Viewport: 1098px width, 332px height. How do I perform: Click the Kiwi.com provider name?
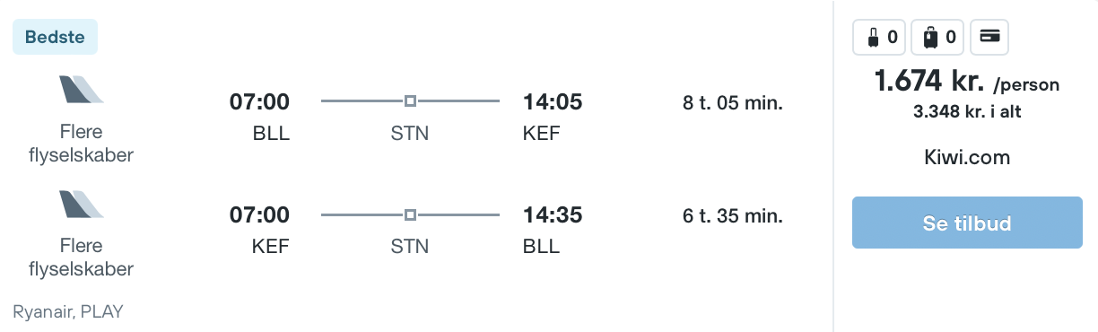(967, 158)
